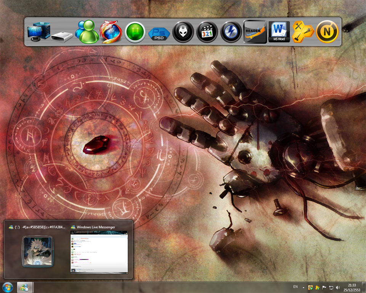Open the MS Word dock icon
The width and height of the screenshot is (366, 293).
(279, 32)
